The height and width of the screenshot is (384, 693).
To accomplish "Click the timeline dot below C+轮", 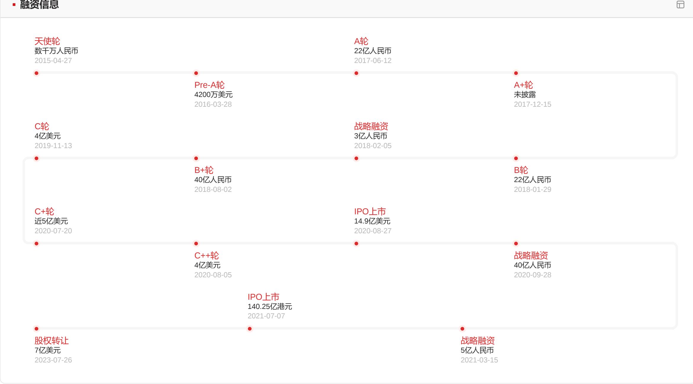I will click(36, 244).
